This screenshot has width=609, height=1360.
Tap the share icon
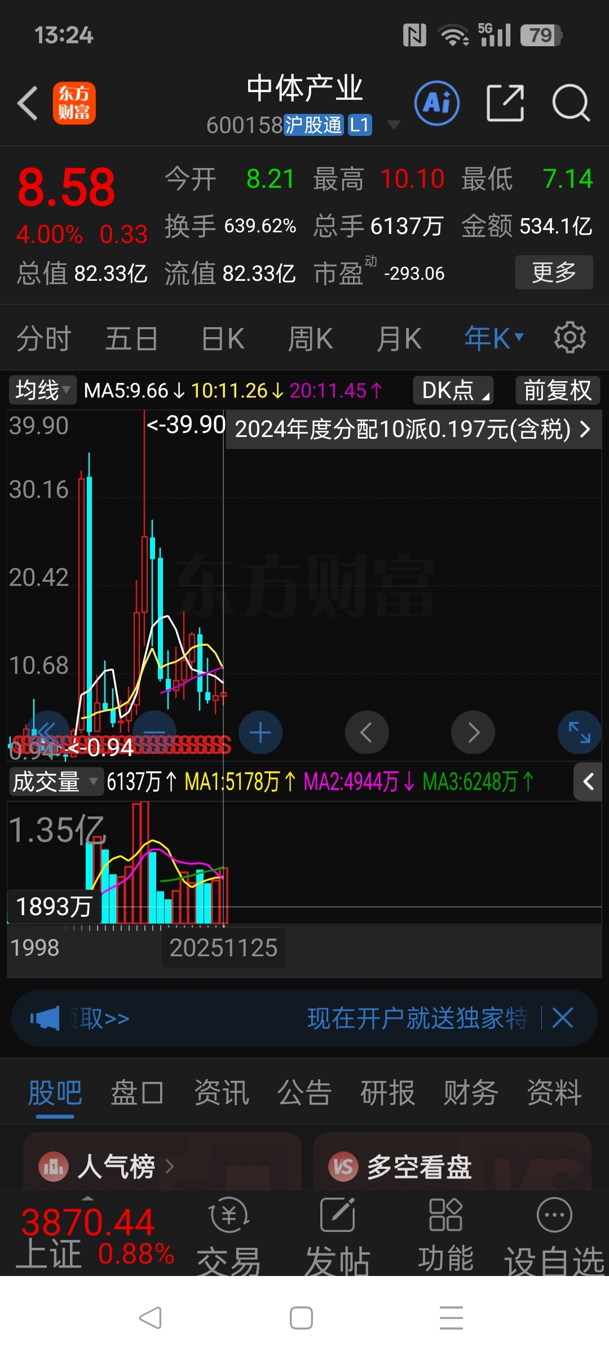505,103
